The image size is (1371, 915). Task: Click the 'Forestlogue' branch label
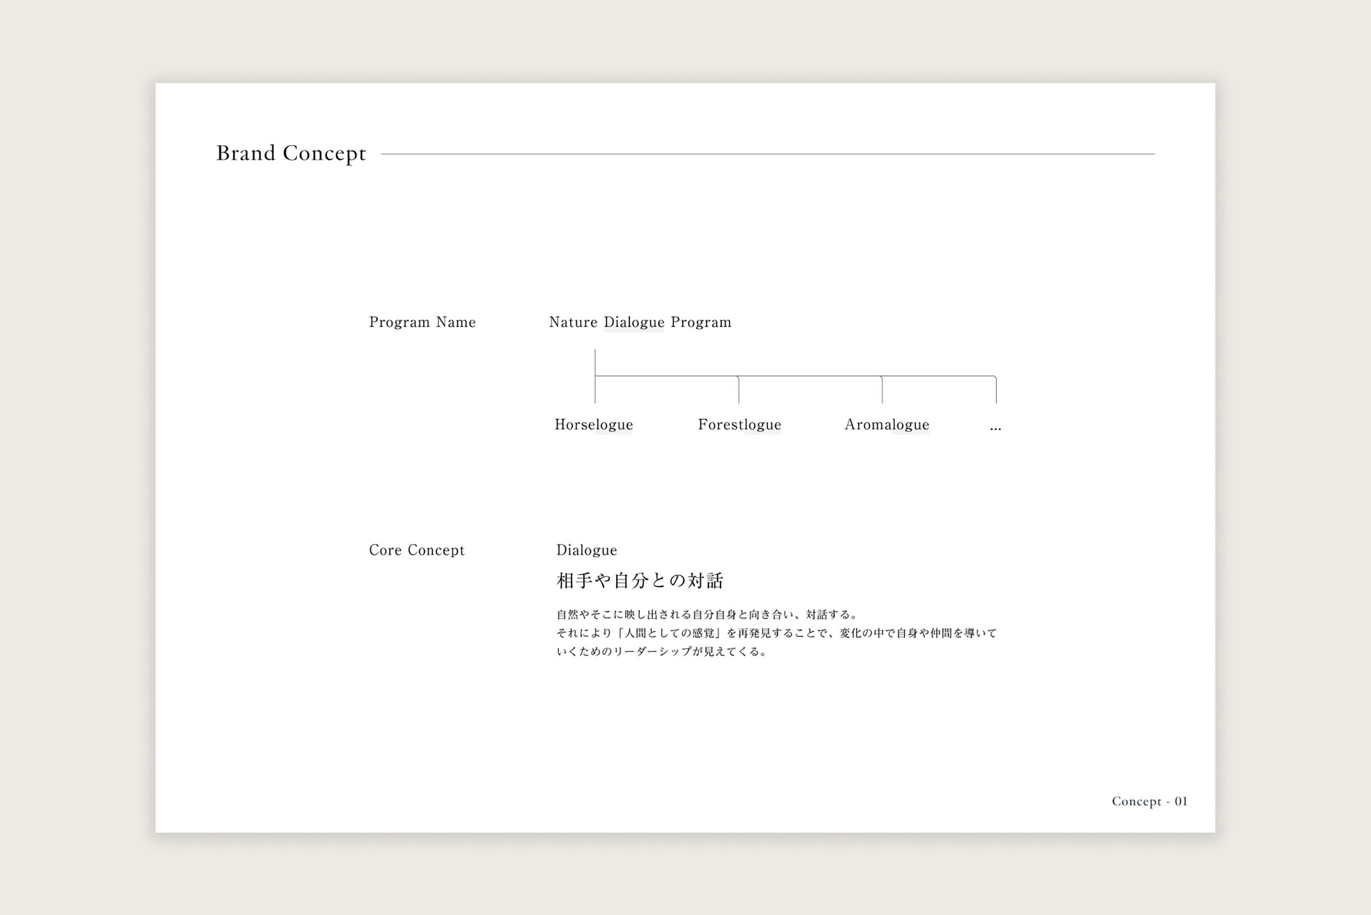pos(739,425)
